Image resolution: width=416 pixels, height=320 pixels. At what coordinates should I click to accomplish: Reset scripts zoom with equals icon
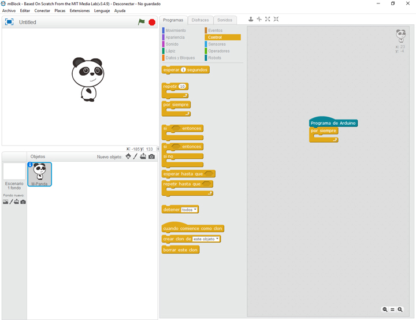click(393, 310)
